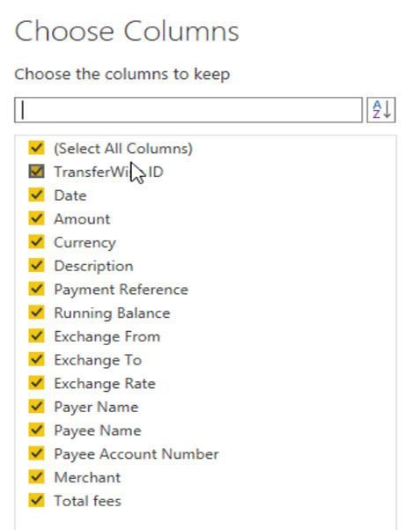
Task: Uncheck the Exchange From checkbox
Action: (x=36, y=336)
